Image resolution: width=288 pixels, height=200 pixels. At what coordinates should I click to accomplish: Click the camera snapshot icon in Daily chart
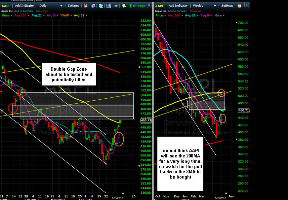[116, 6]
